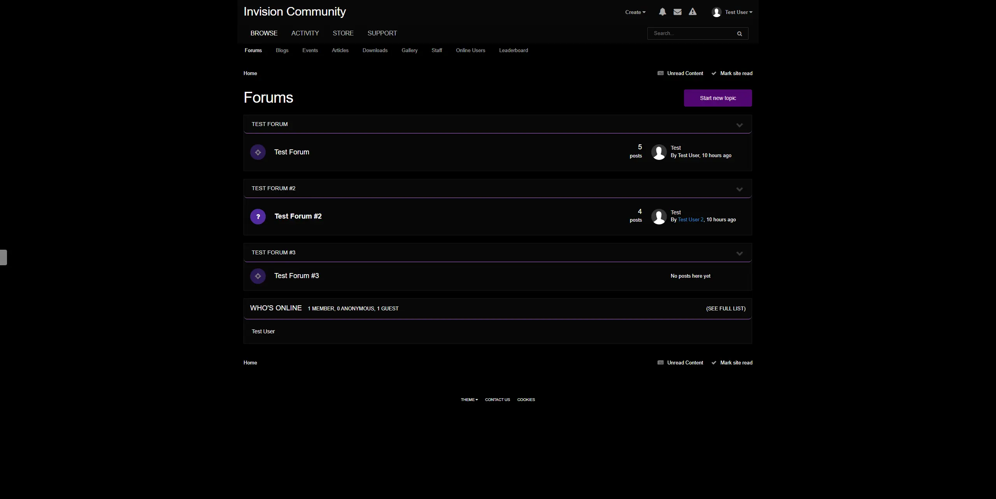Collapse the TEST FORUM #3 category chevron
The width and height of the screenshot is (996, 499).
(x=740, y=253)
